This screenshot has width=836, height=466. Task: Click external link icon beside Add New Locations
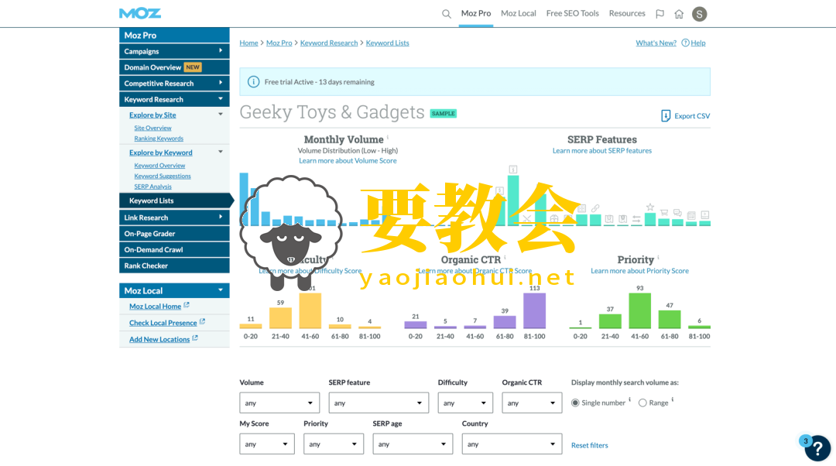[195, 338]
